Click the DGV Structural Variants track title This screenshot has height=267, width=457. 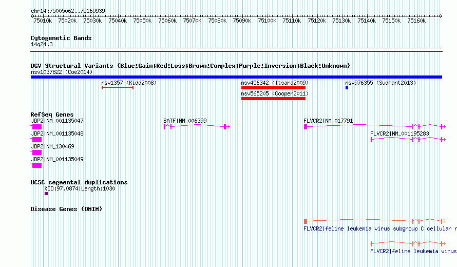tap(191, 66)
